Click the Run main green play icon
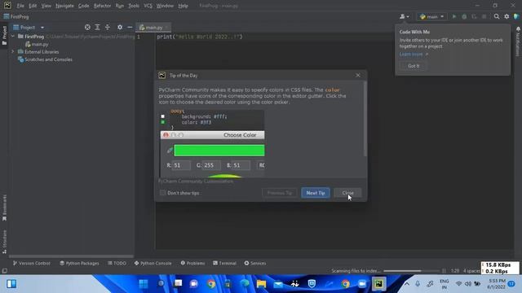Image resolution: width=522 pixels, height=293 pixels. point(454,16)
